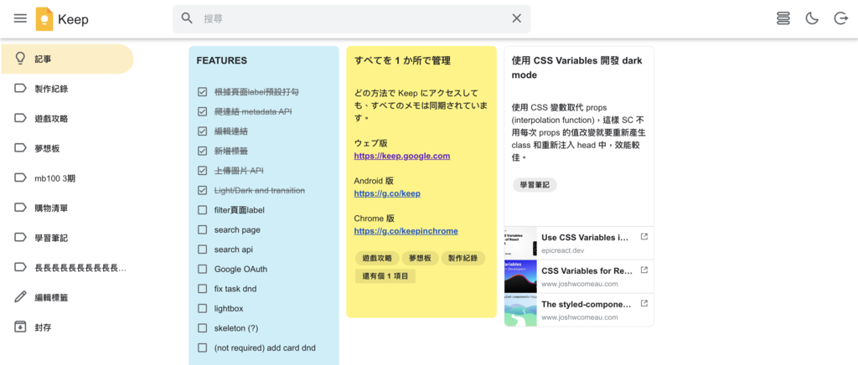The height and width of the screenshot is (365, 858).
Task: Click the 學習筆記 tag on CSS note
Action: (x=535, y=185)
